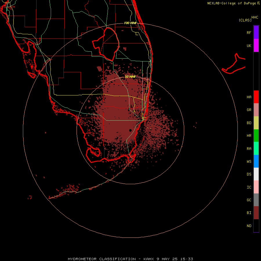Image resolution: width=261 pixels, height=261 pixels.
Task: Click the DS legend label
Action: click(x=249, y=174)
